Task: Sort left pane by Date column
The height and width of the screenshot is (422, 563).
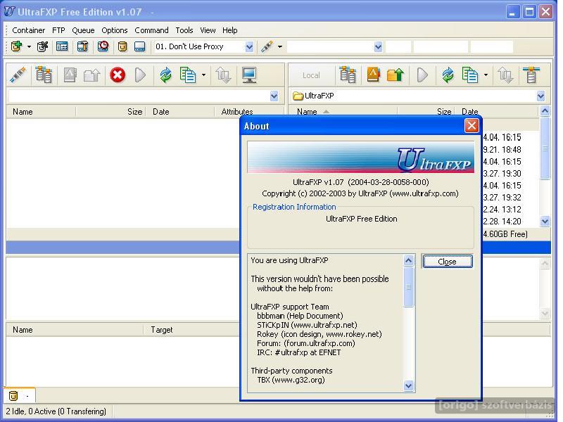Action: click(x=179, y=112)
